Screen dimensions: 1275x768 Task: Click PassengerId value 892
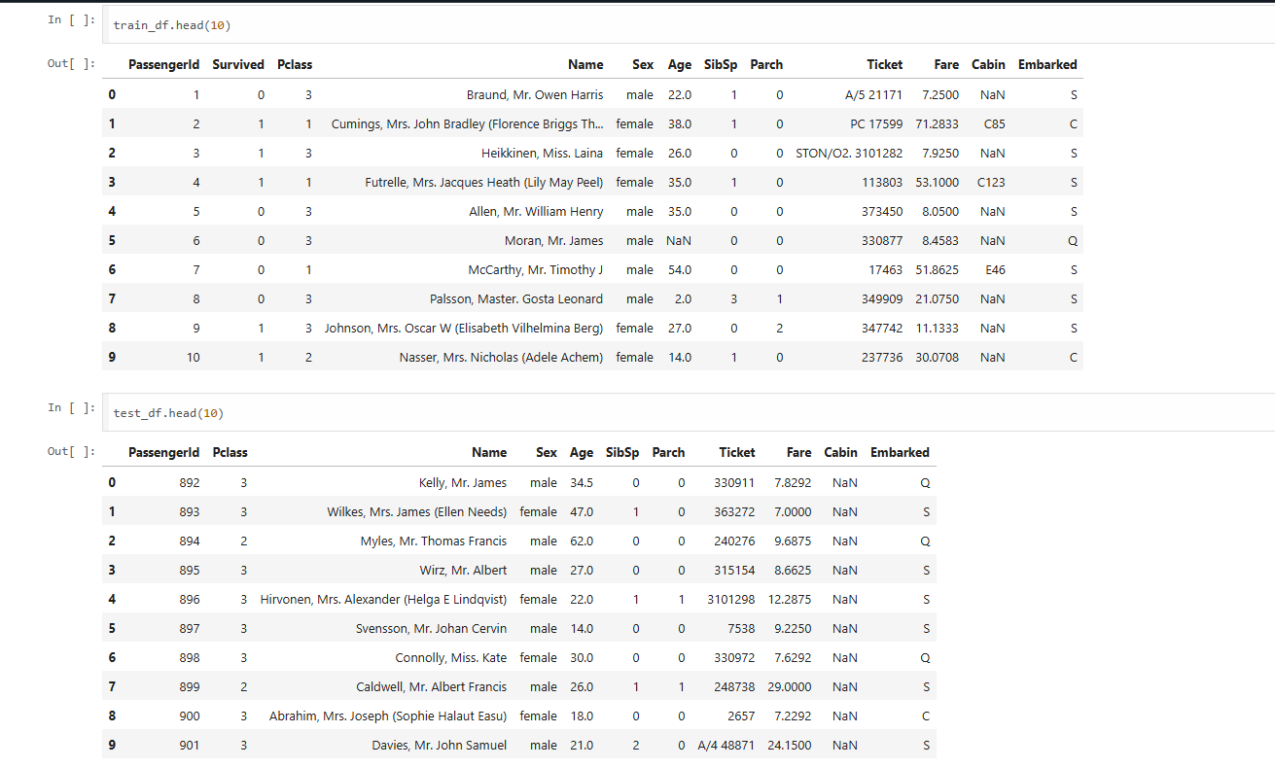[x=190, y=483]
